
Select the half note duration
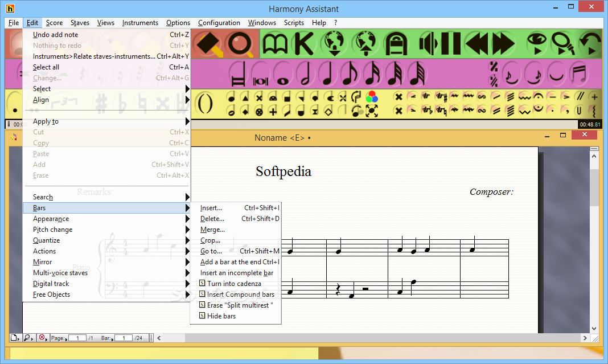[305, 73]
